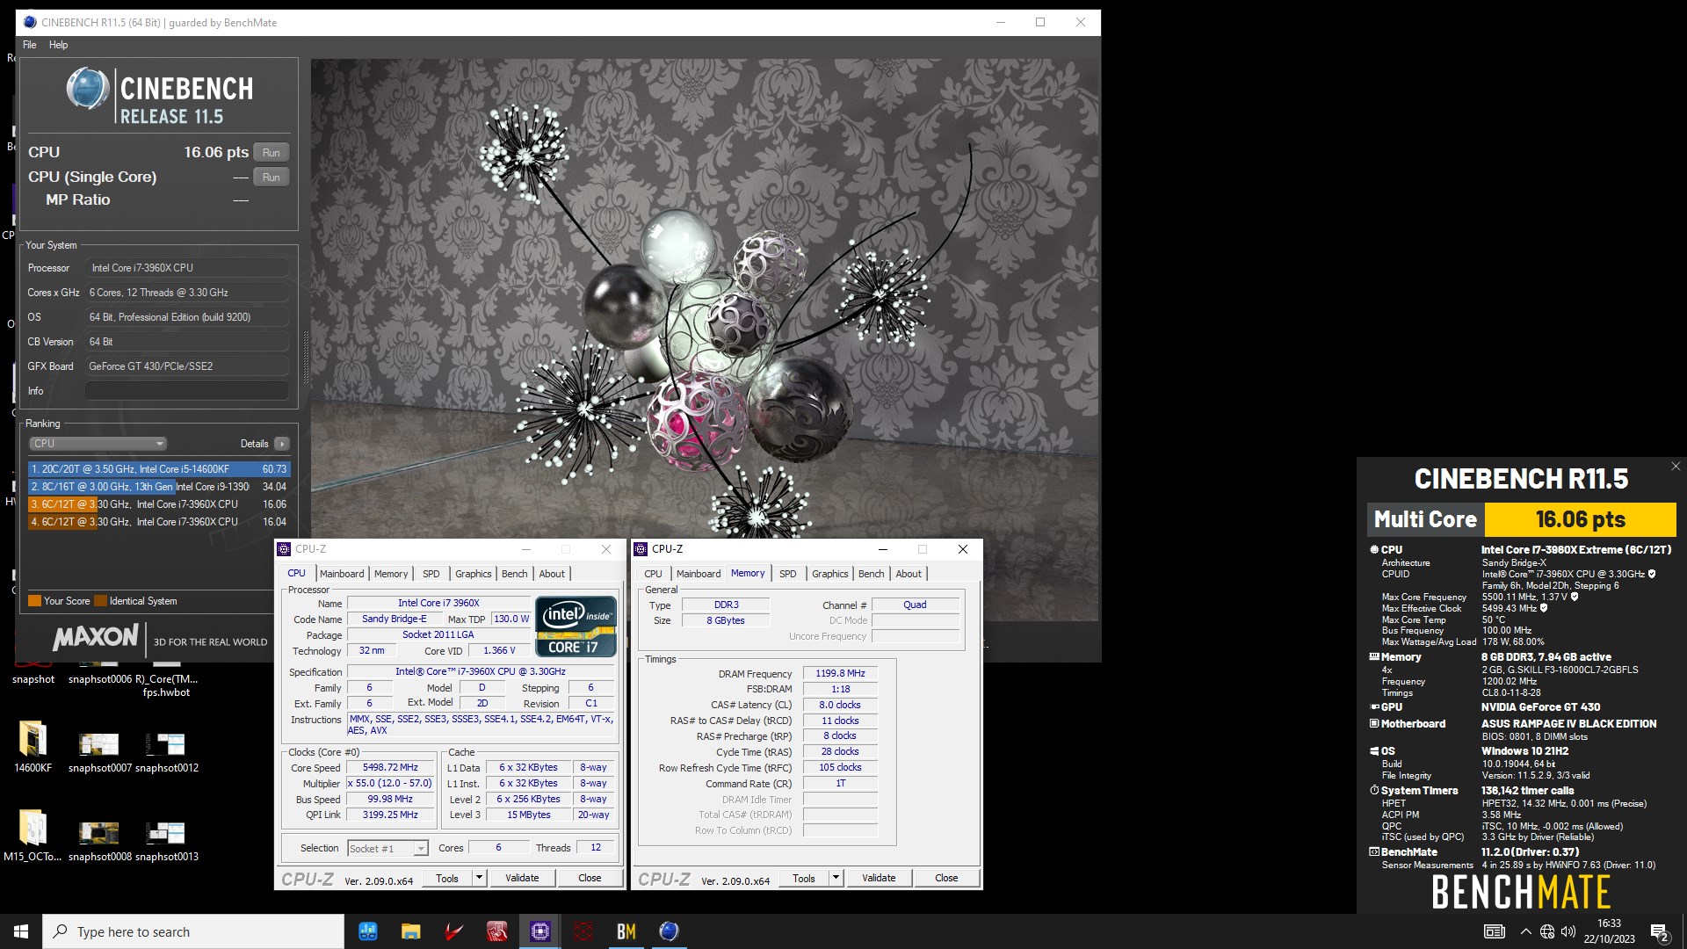Click the Multiplier value x 55.0
1687x949 pixels.
[390, 784]
